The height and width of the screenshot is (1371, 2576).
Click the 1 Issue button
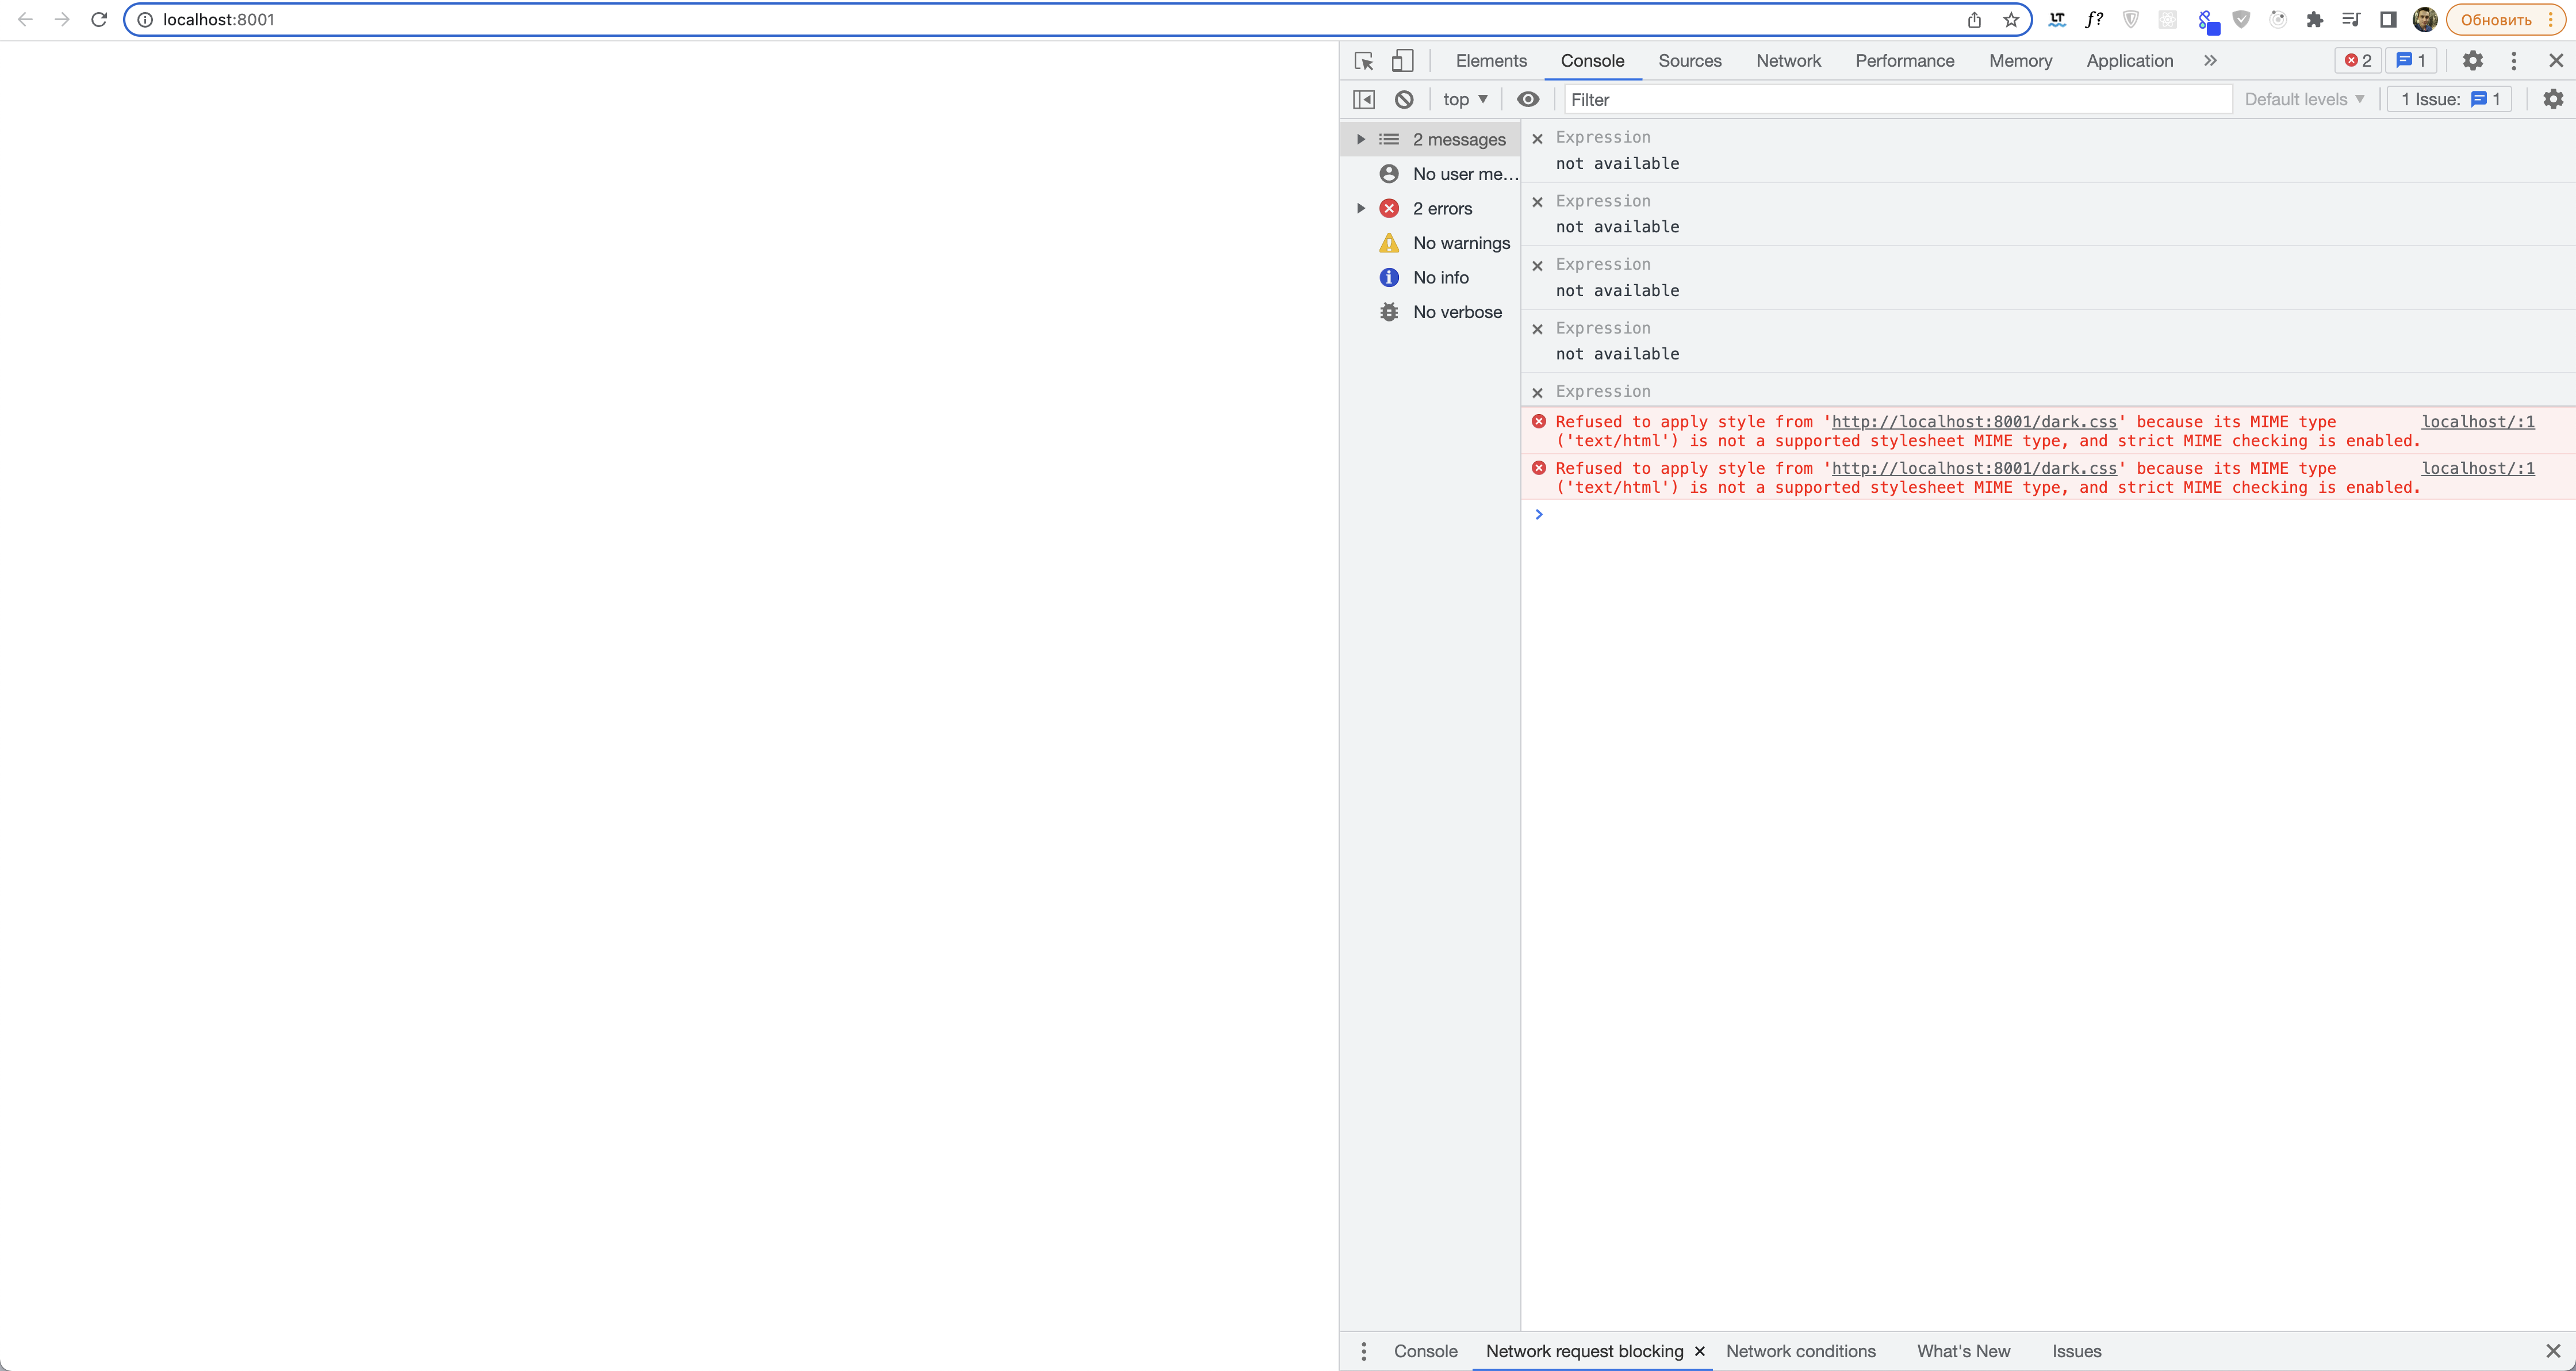tap(2448, 99)
